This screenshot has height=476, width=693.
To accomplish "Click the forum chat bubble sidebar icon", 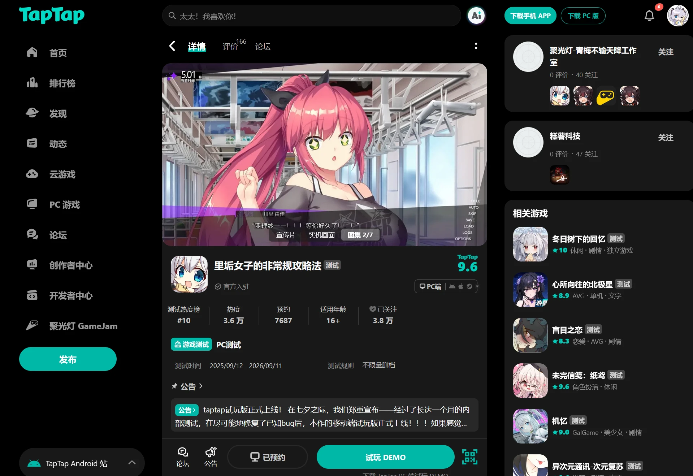I will tap(32, 235).
